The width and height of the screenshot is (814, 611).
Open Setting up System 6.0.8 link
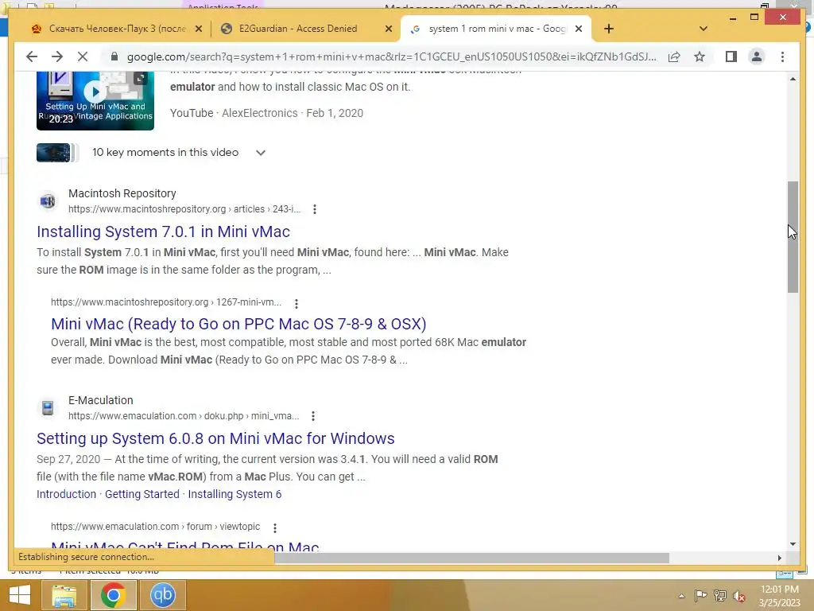[x=215, y=438]
